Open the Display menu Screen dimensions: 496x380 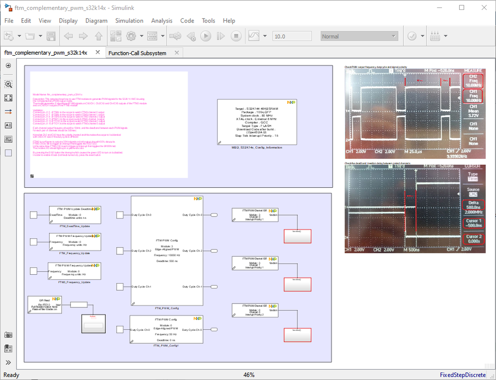click(69, 20)
